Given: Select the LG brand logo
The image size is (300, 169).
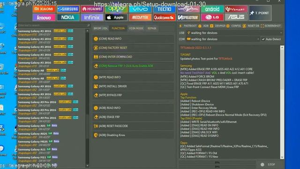Looking at the screenshot, I should [212, 17].
